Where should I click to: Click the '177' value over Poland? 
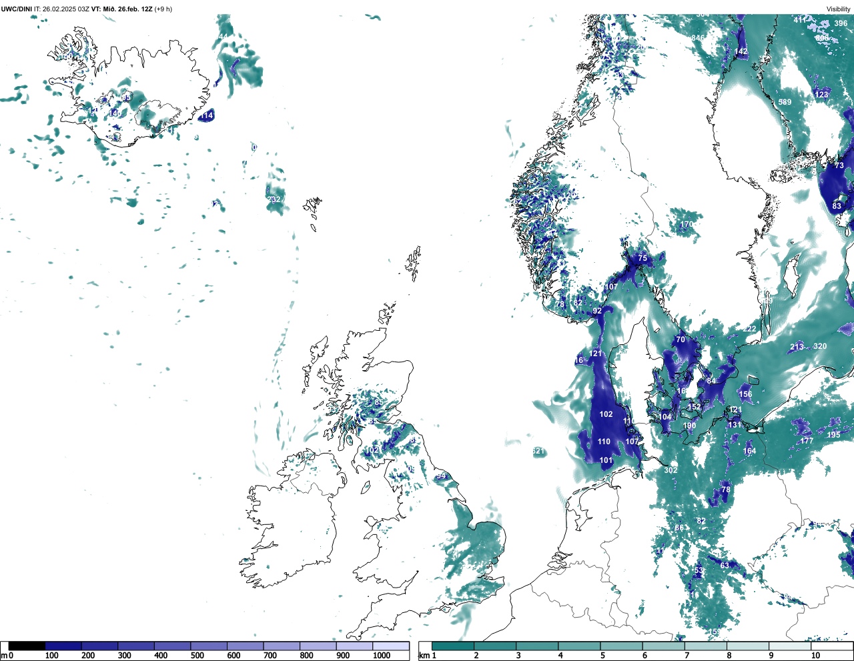(x=807, y=441)
